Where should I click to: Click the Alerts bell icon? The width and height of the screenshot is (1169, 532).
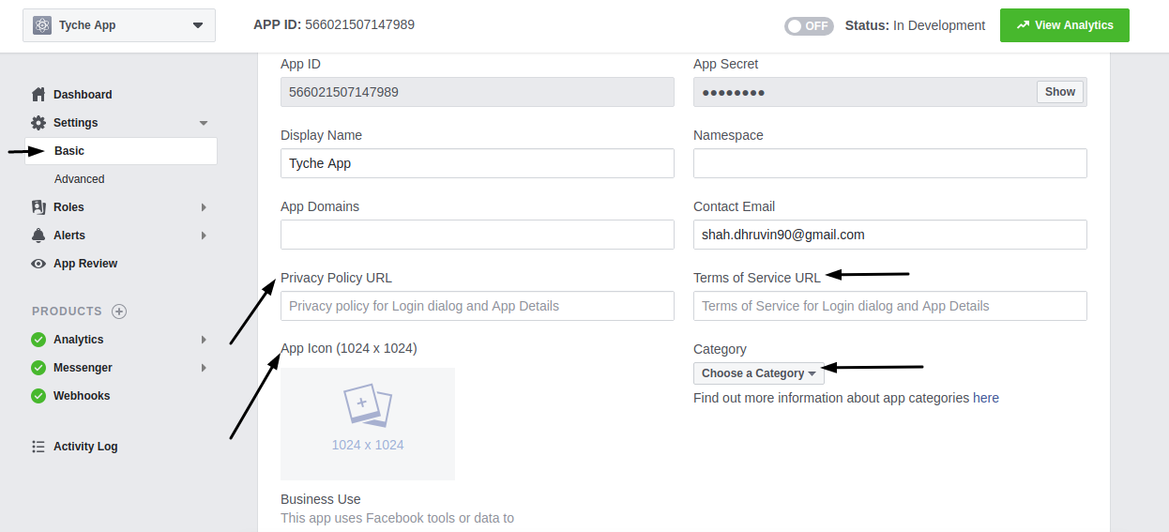point(38,236)
